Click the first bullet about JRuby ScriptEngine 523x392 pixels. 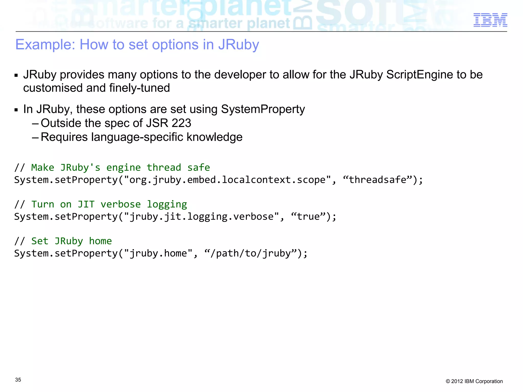(253, 75)
